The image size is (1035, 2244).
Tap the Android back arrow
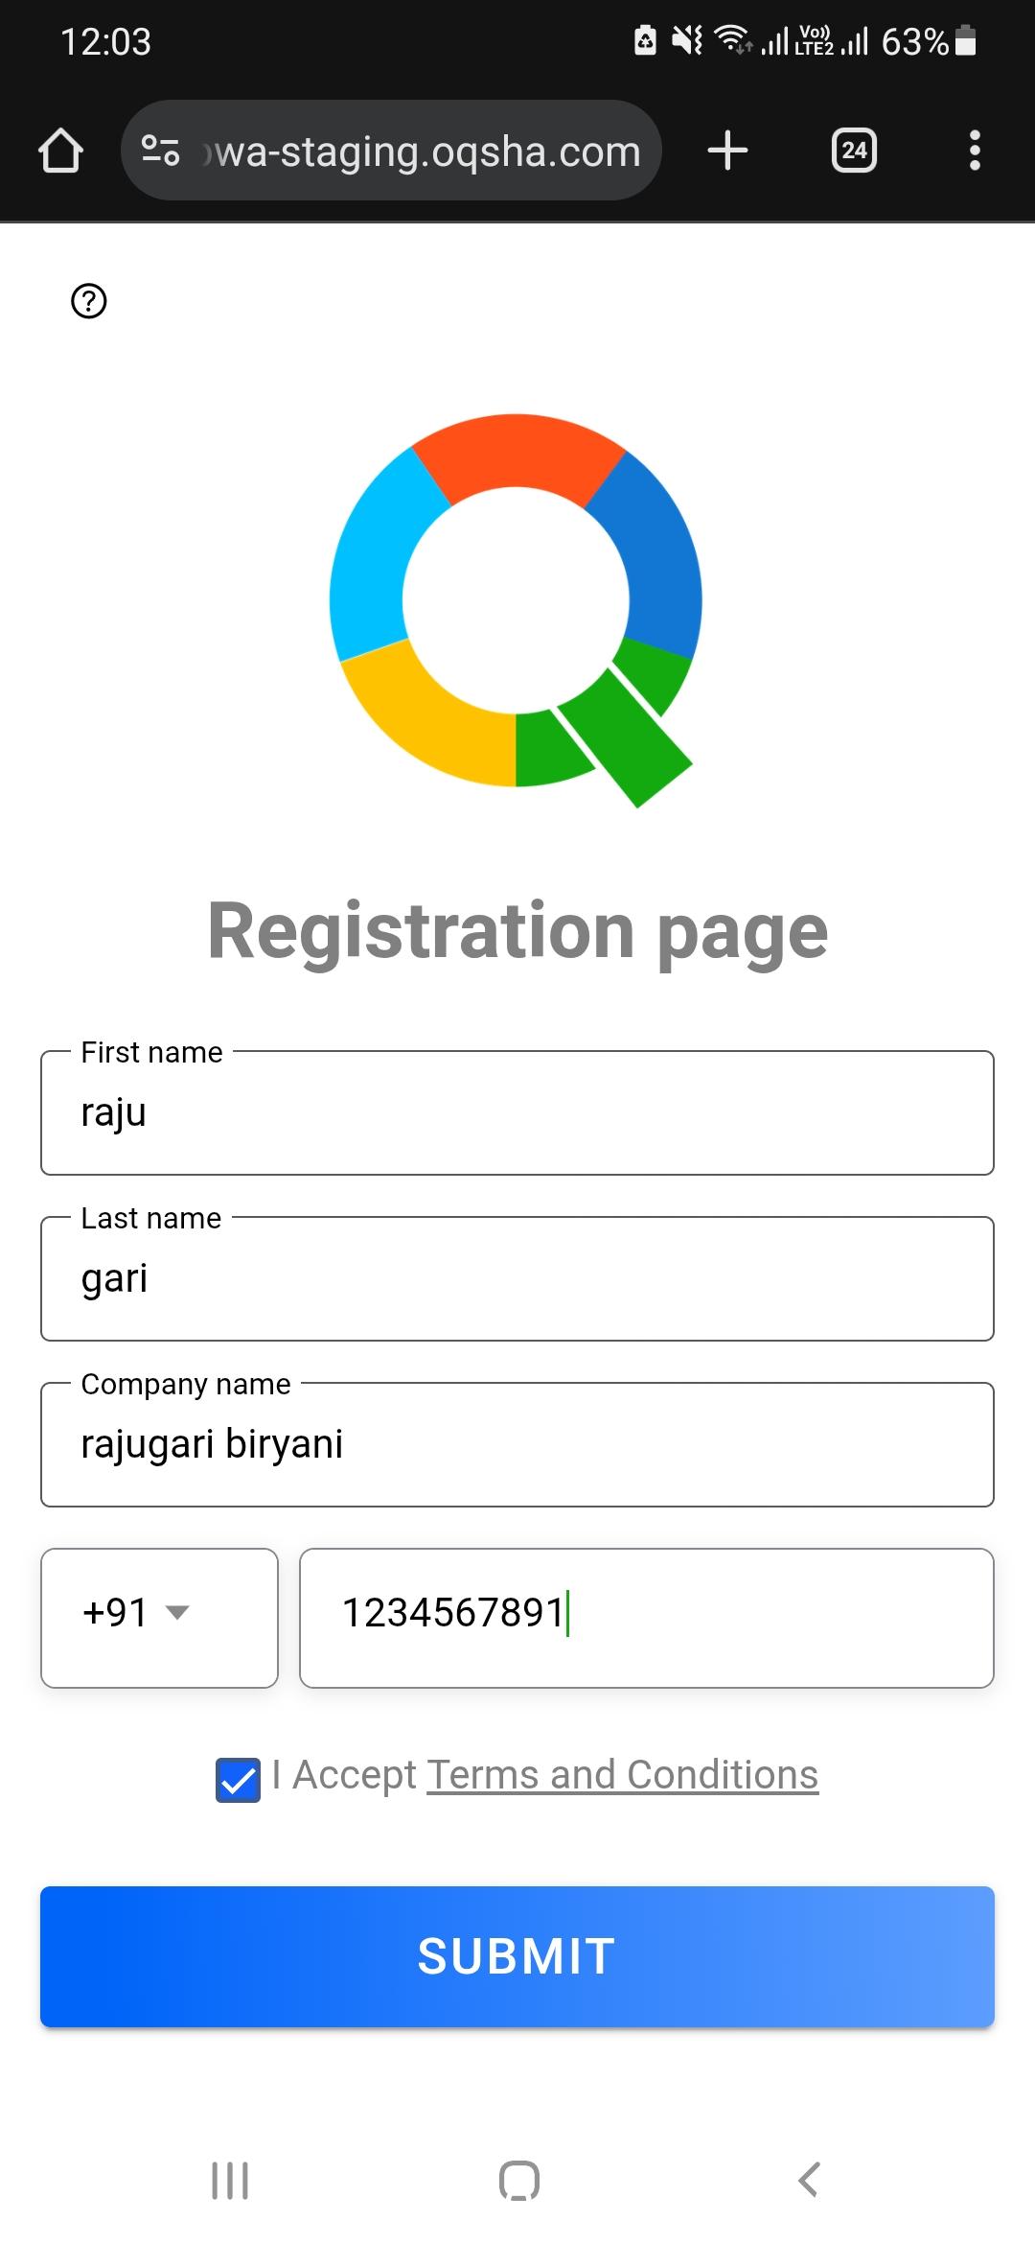[810, 2180]
